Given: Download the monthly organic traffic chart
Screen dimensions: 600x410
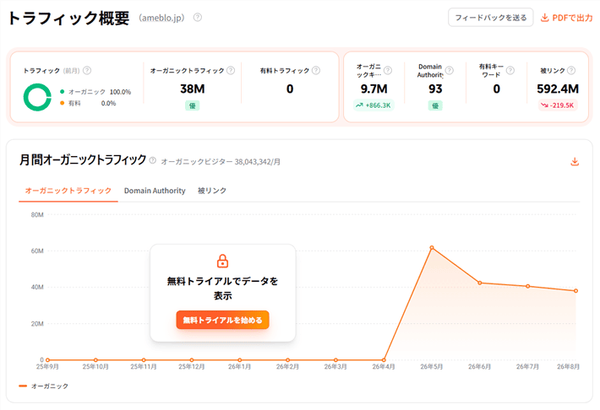Looking at the screenshot, I should tap(575, 162).
